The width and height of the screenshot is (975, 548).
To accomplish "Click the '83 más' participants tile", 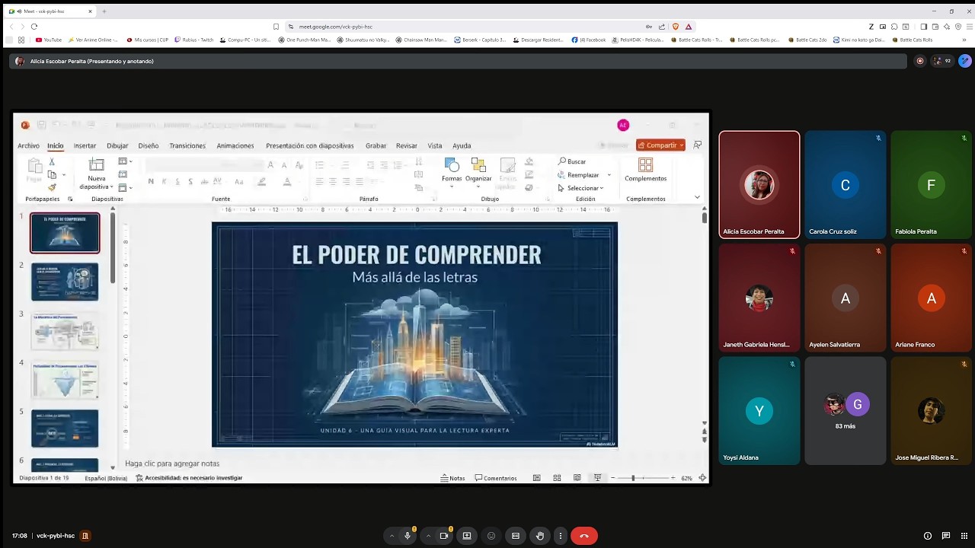I will point(846,411).
